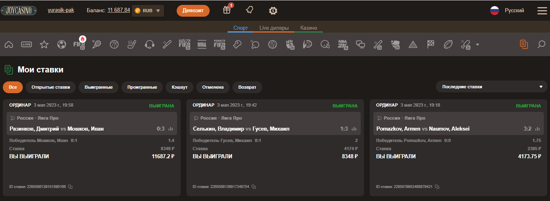Open the Последние ставки sort dropdown
The height and width of the screenshot is (201, 550).
(492, 87)
